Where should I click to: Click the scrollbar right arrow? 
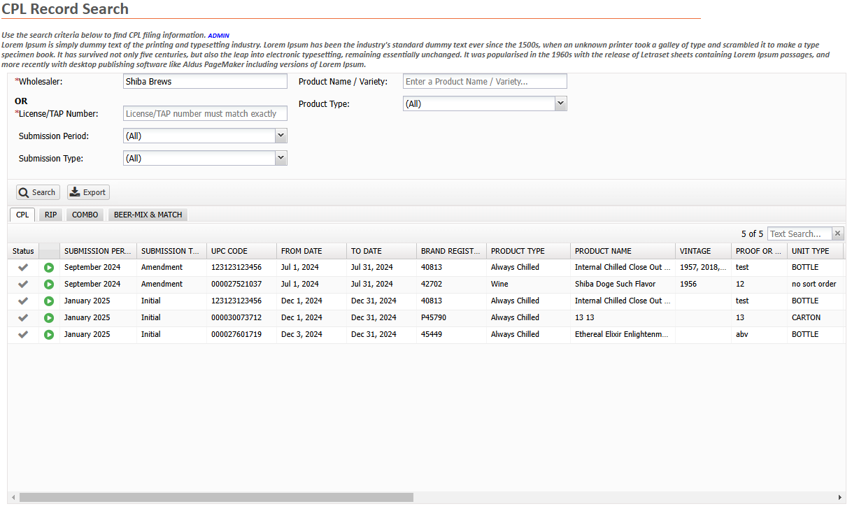[841, 498]
